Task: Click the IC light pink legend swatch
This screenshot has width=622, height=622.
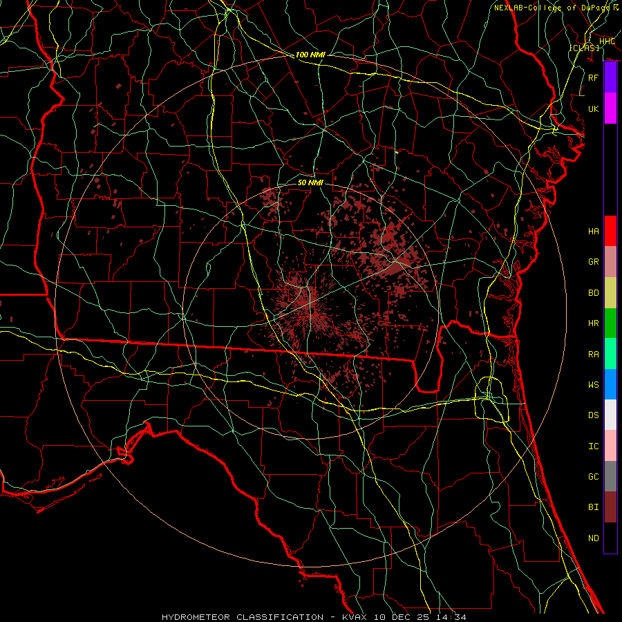Action: 610,446
